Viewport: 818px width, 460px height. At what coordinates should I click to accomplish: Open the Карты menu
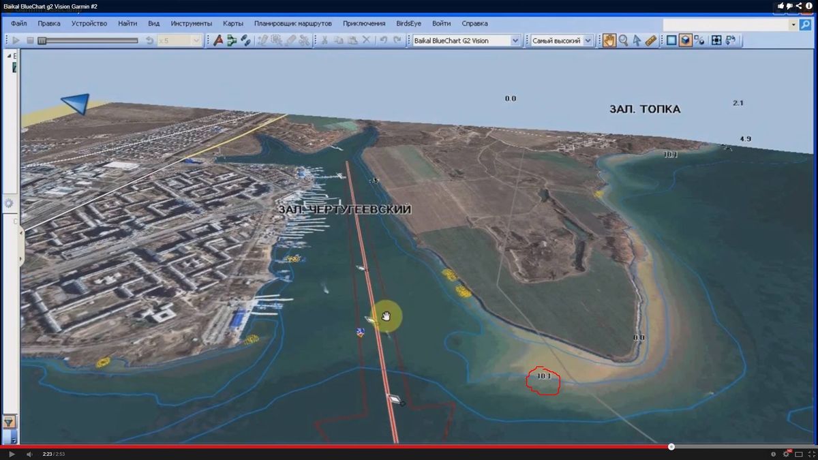(233, 23)
